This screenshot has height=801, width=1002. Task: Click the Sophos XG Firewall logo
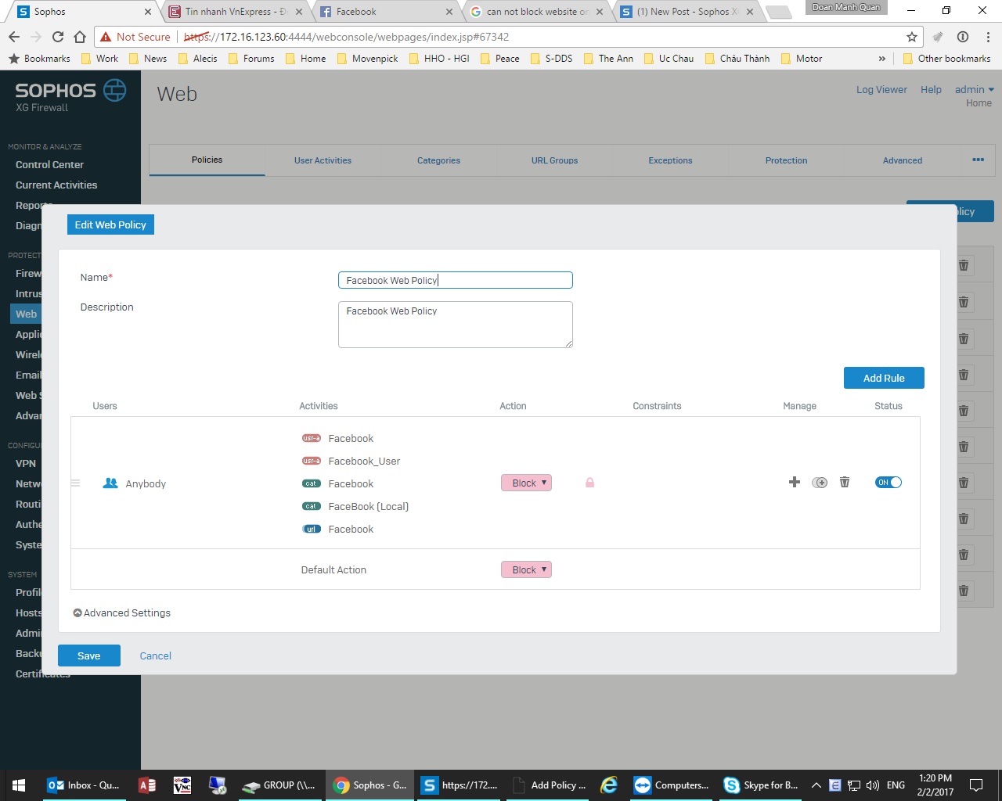70,95
